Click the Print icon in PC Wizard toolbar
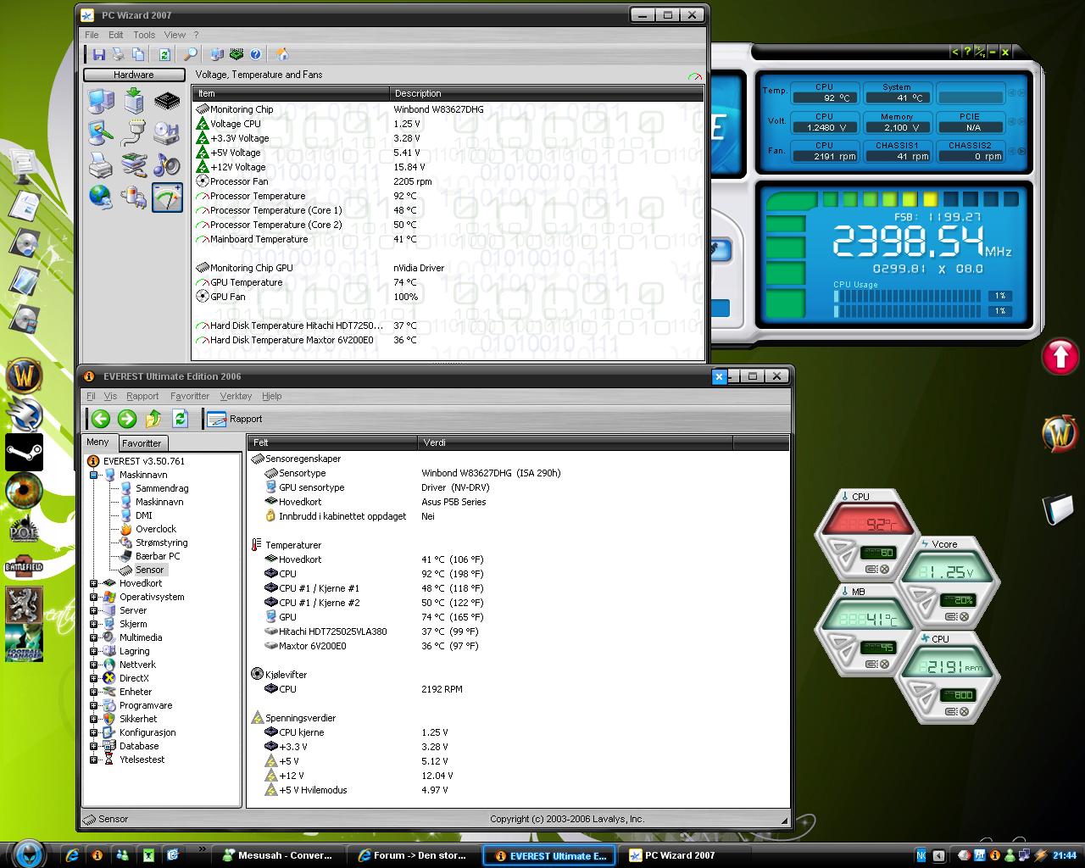This screenshot has width=1085, height=868. [x=119, y=54]
